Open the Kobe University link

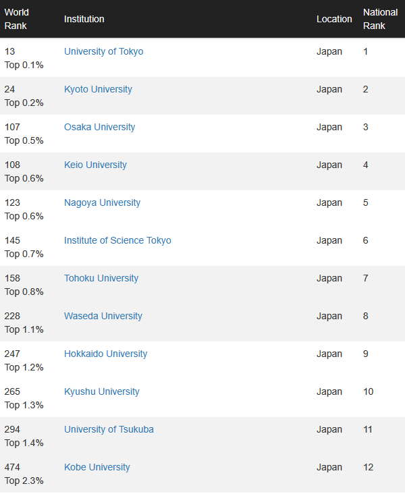[97, 467]
